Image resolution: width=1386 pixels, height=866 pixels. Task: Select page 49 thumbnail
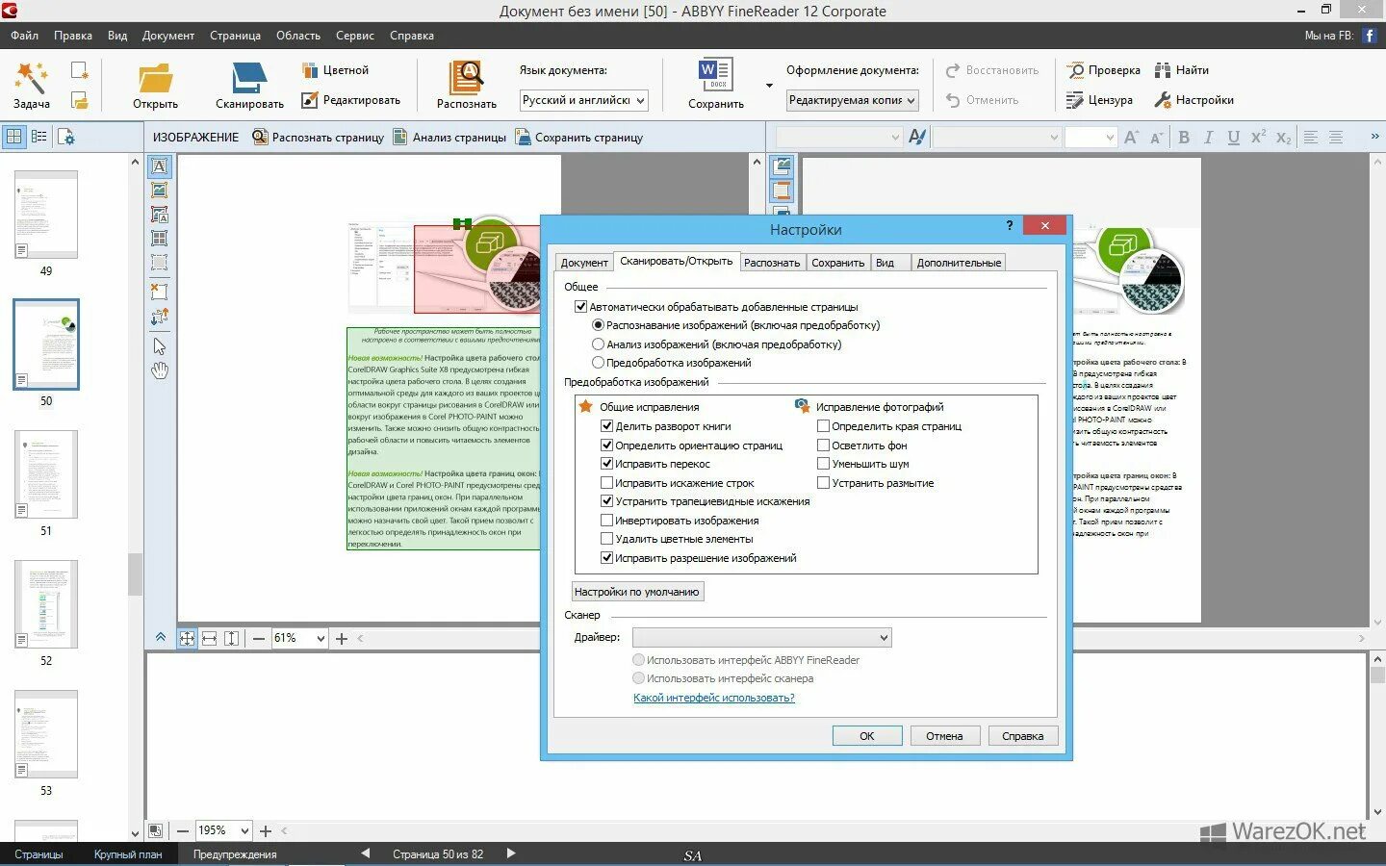point(46,215)
